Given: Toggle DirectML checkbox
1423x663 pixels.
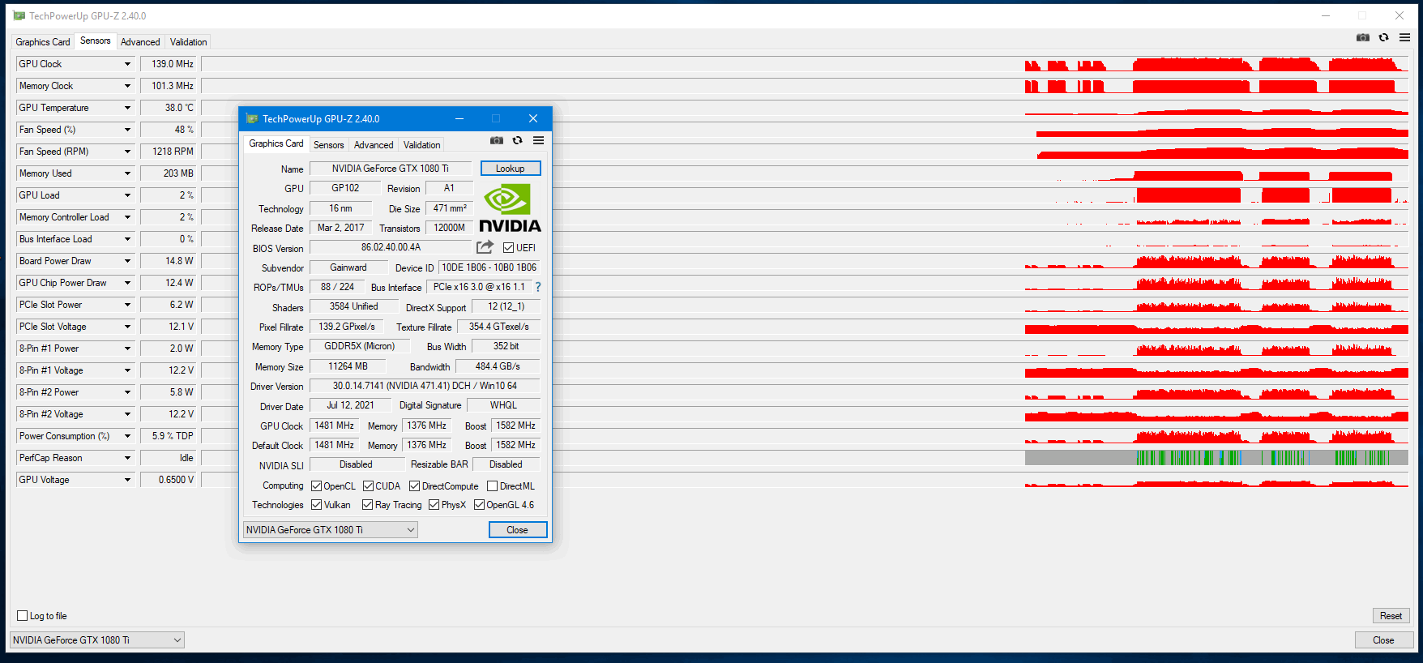Looking at the screenshot, I should [x=492, y=486].
